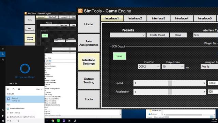218x123 pixels.
Task: Click the green Save button in SCN Output
Action: tap(120, 56)
